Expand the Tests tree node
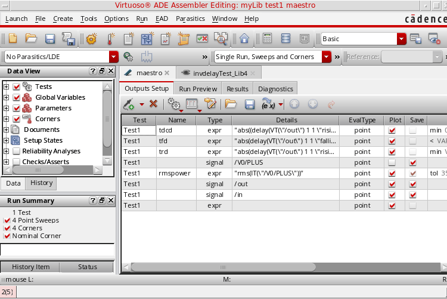Image resolution: width=447 pixels, height=299 pixels. point(7,87)
